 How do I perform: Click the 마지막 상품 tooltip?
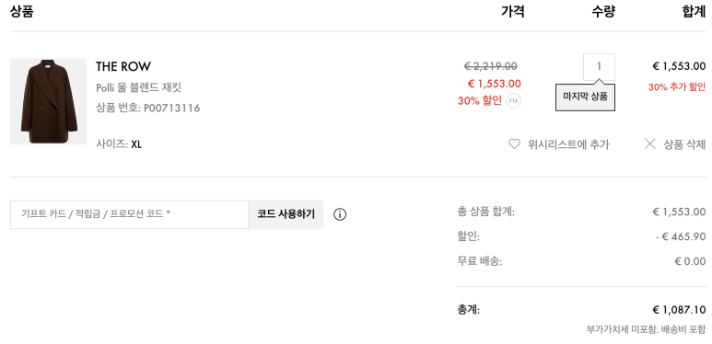[585, 97]
